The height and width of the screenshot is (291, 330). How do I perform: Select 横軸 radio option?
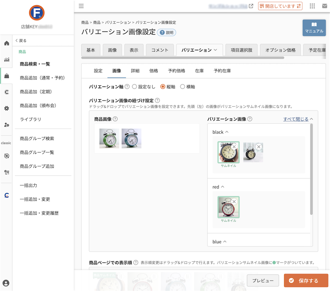click(182, 87)
